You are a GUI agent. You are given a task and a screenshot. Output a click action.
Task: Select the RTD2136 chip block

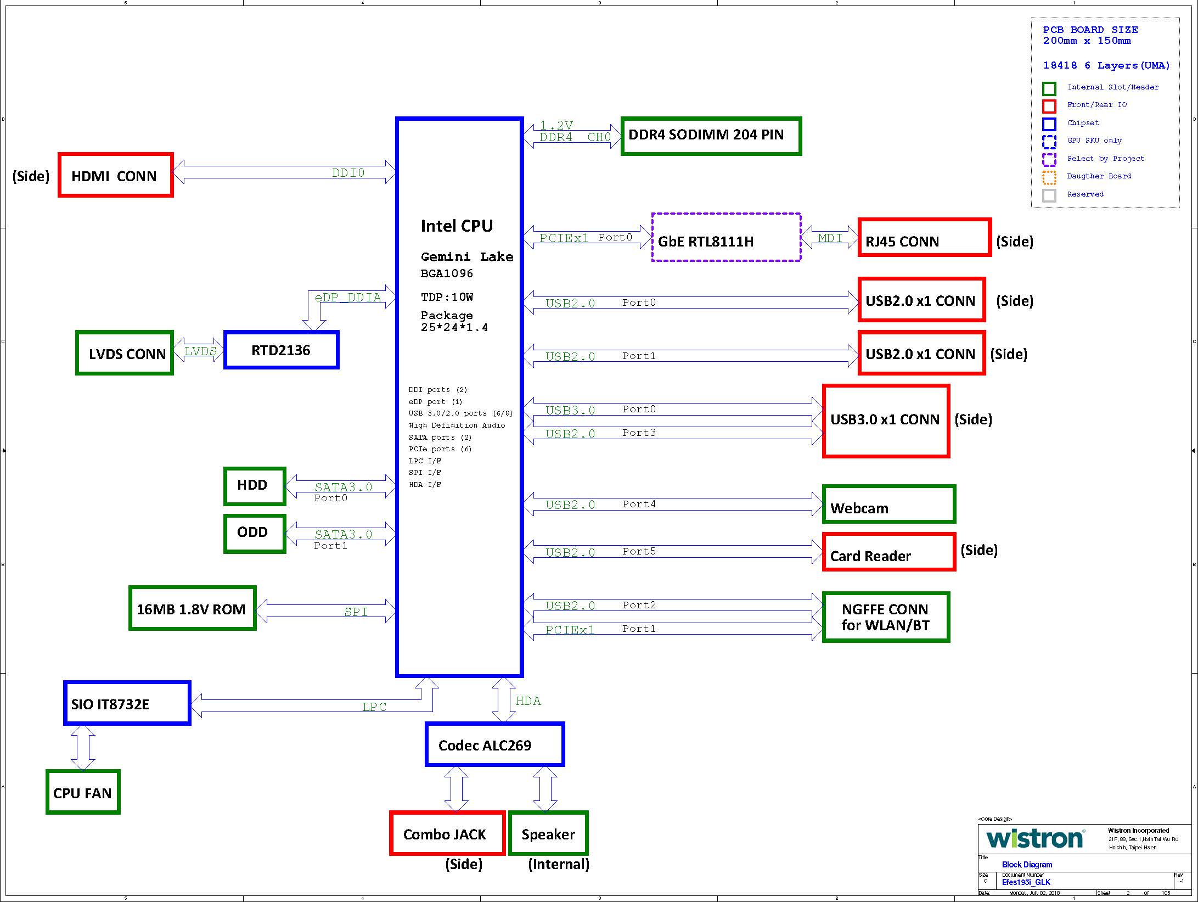(281, 350)
